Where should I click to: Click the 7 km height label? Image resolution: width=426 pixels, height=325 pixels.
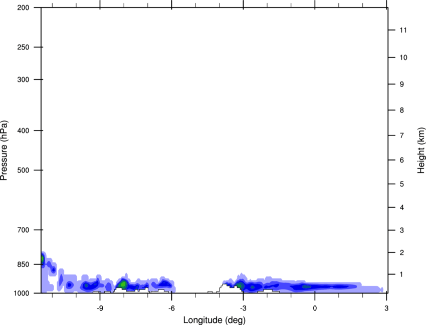[401, 135]
